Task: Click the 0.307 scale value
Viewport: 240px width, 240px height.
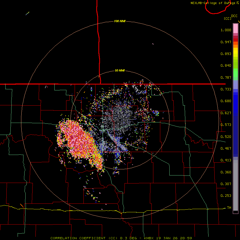Action: (x=226, y=184)
